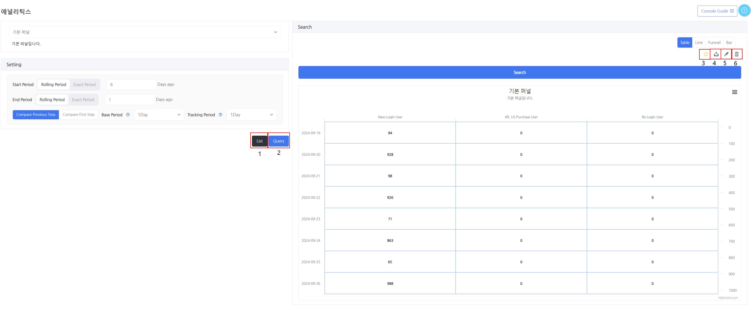Click the Query button
Image resolution: width=751 pixels, height=312 pixels.
click(278, 141)
